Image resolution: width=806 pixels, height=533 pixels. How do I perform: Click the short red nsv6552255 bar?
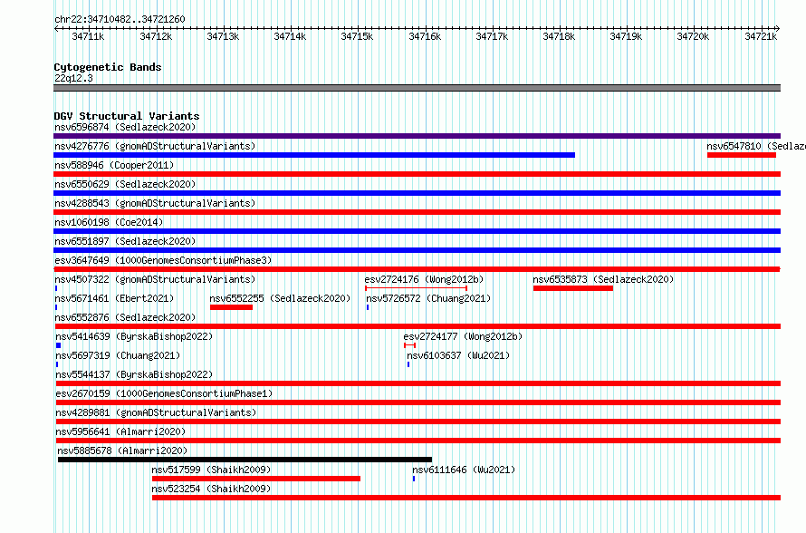[x=231, y=307]
